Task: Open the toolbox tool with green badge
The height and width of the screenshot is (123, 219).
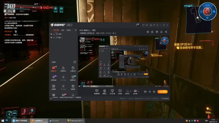Action: tap(73, 78)
